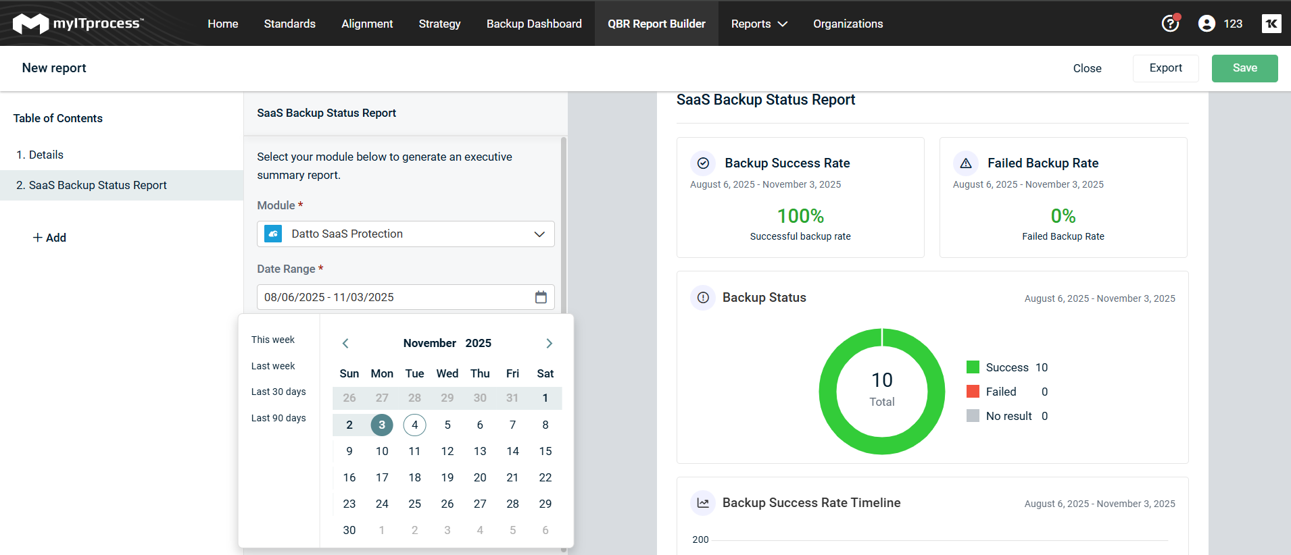Click the myITprocess logo

coord(78,24)
